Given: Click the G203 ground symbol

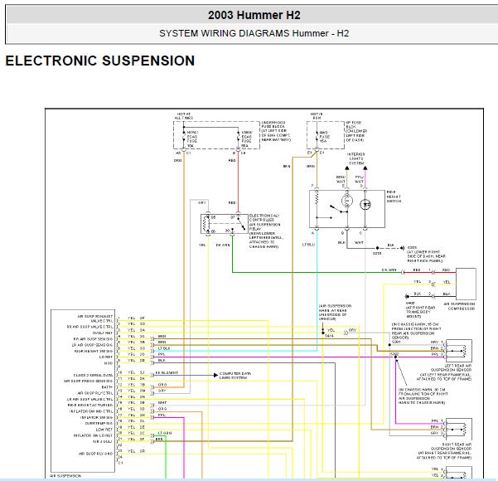Looking at the screenshot, I should [x=403, y=248].
